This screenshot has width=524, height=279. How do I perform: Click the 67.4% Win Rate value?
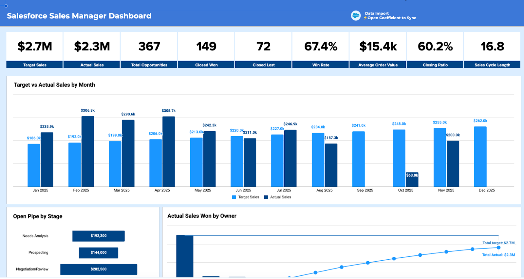321,46
